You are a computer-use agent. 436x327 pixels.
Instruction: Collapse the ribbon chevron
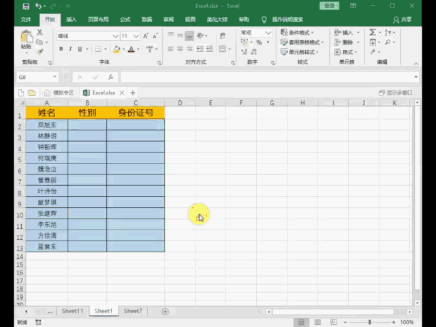(x=416, y=63)
